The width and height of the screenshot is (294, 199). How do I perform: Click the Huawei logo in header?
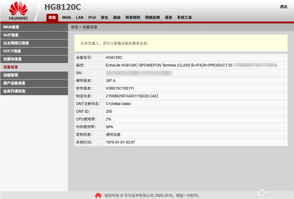[x=18, y=11]
